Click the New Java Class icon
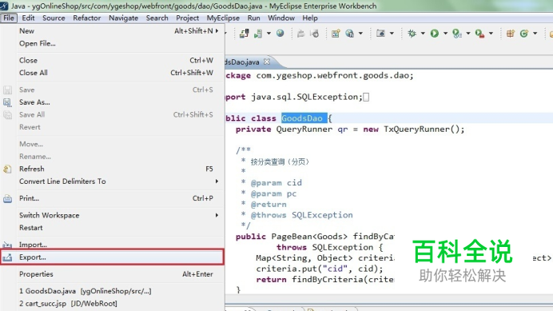Screen dimensions: 553x311 524,34
